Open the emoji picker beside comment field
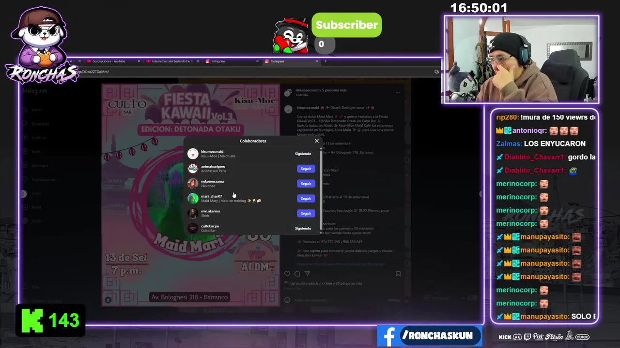This screenshot has height=348, width=620. [x=287, y=300]
